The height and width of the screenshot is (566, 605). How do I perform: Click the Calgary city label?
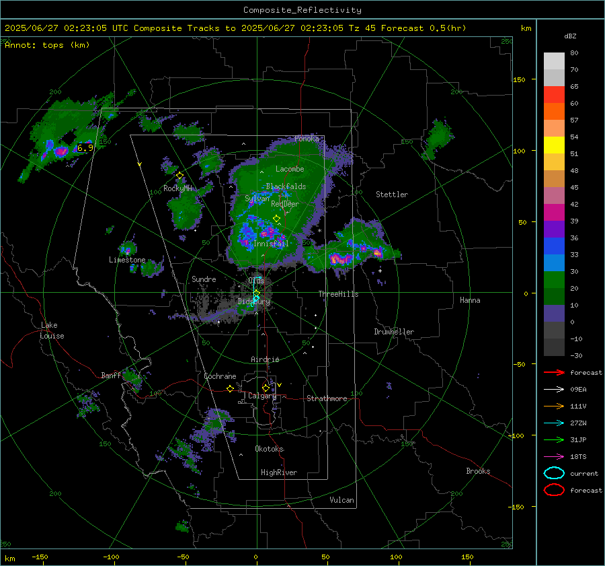click(262, 396)
